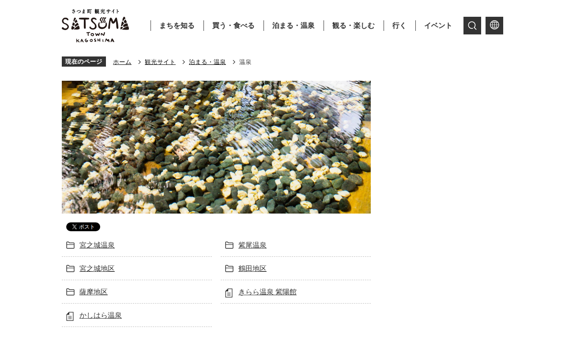Open the 買う・食べる menu
The image size is (565, 353).
[234, 26]
